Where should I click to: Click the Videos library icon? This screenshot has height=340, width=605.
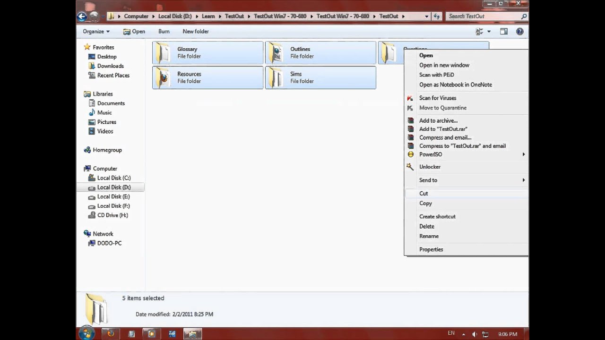(x=92, y=131)
